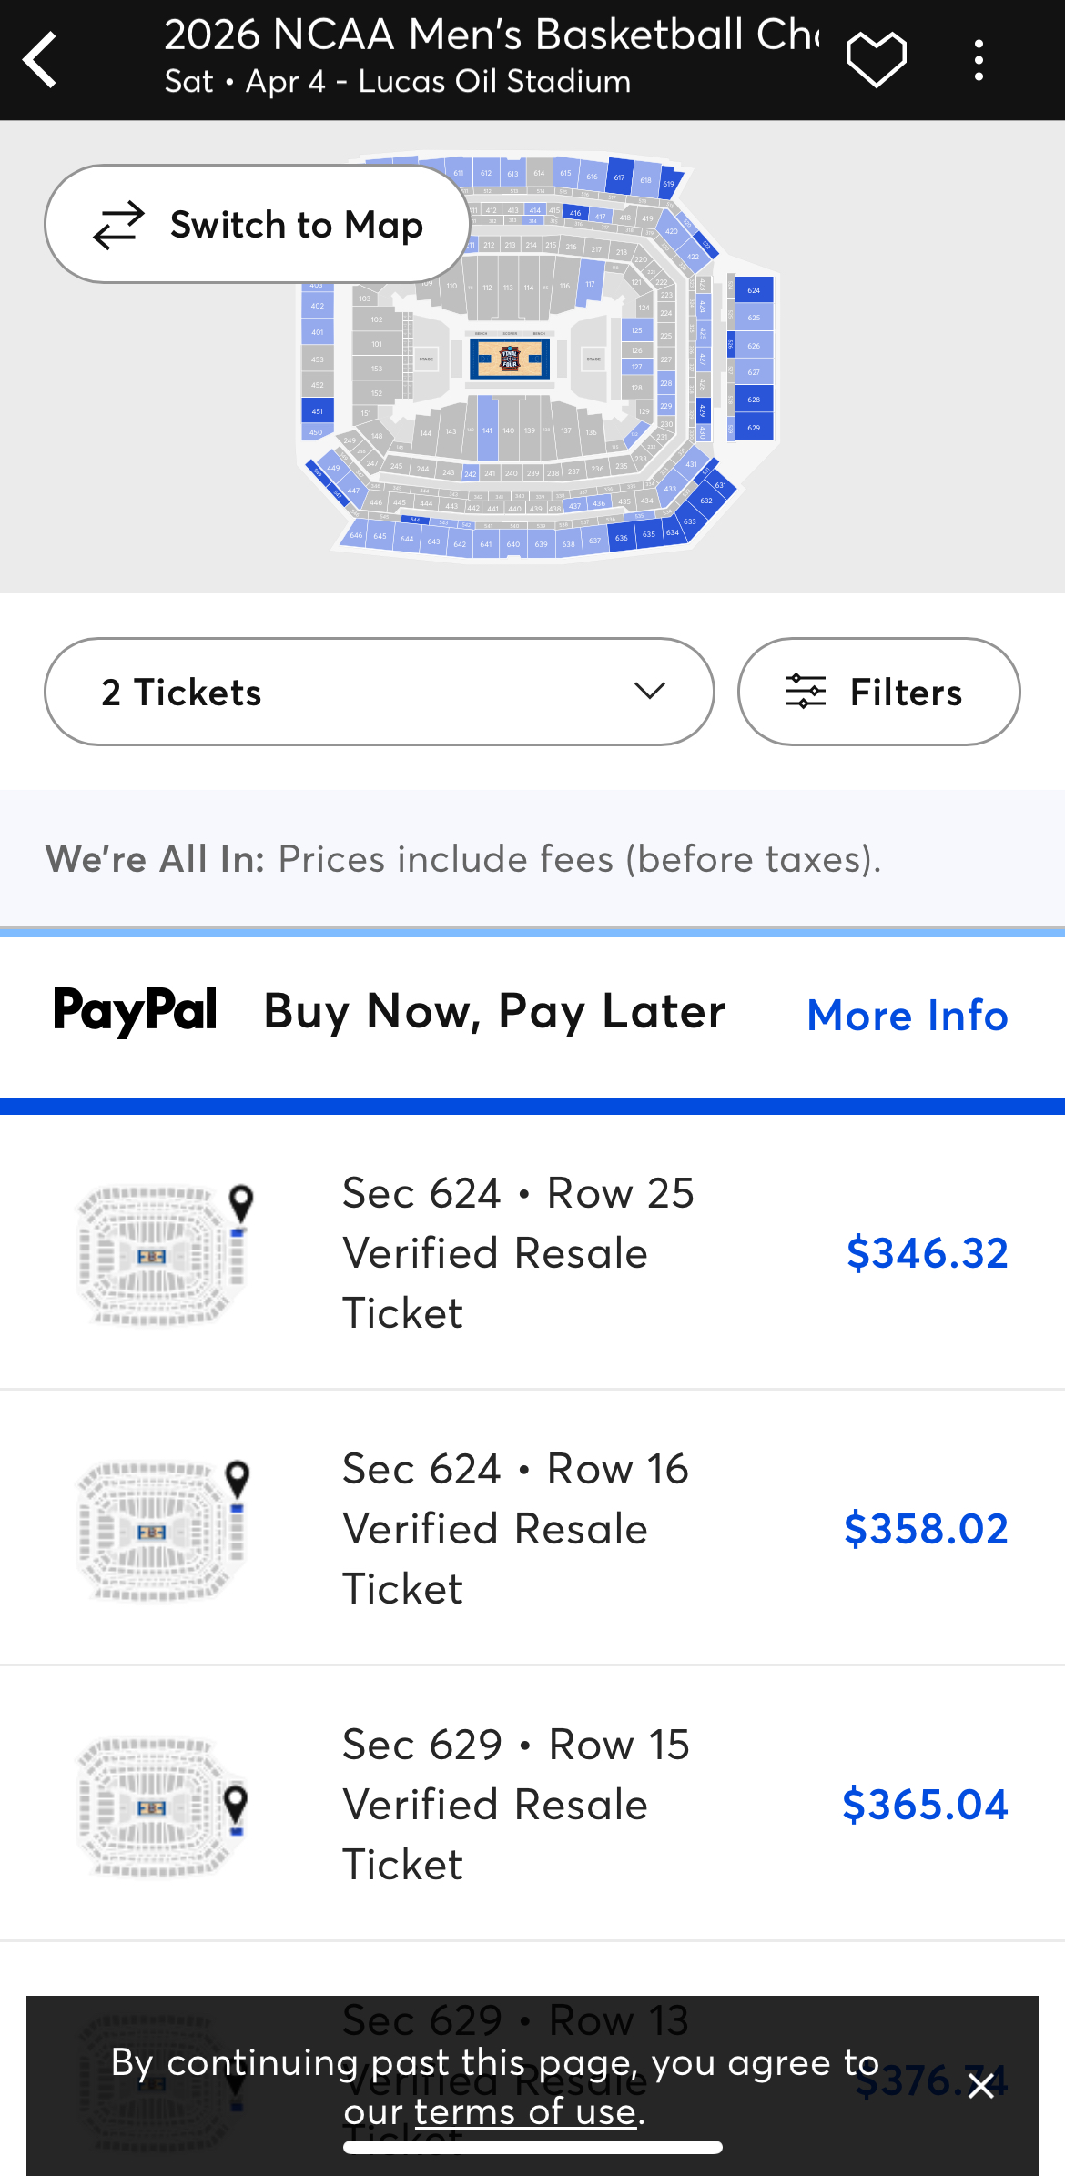Dismiss terms of use banner with X
The width and height of the screenshot is (1065, 2176).
click(980, 2085)
